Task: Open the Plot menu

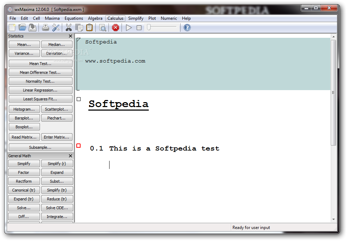Action: [x=152, y=18]
